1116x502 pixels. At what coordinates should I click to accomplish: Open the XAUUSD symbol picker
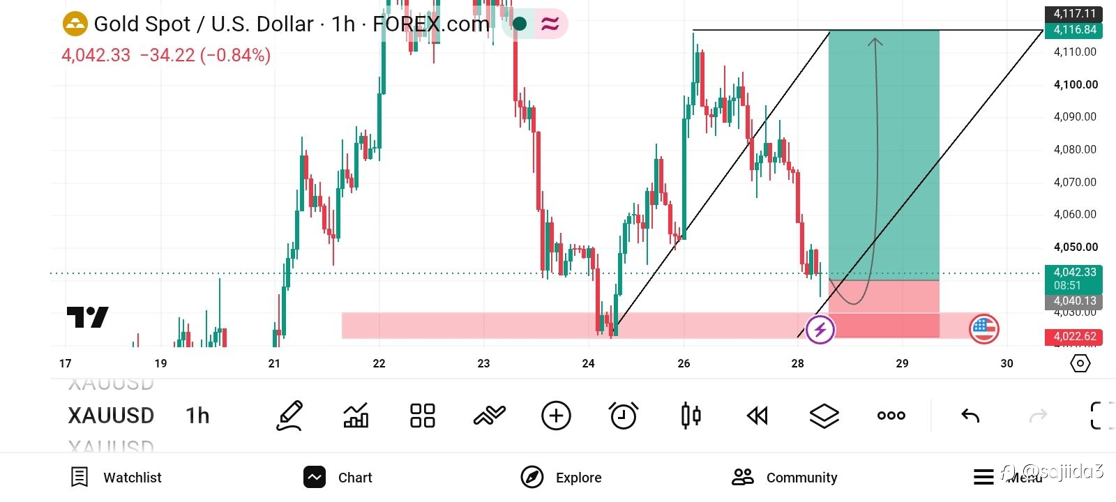[111, 416]
